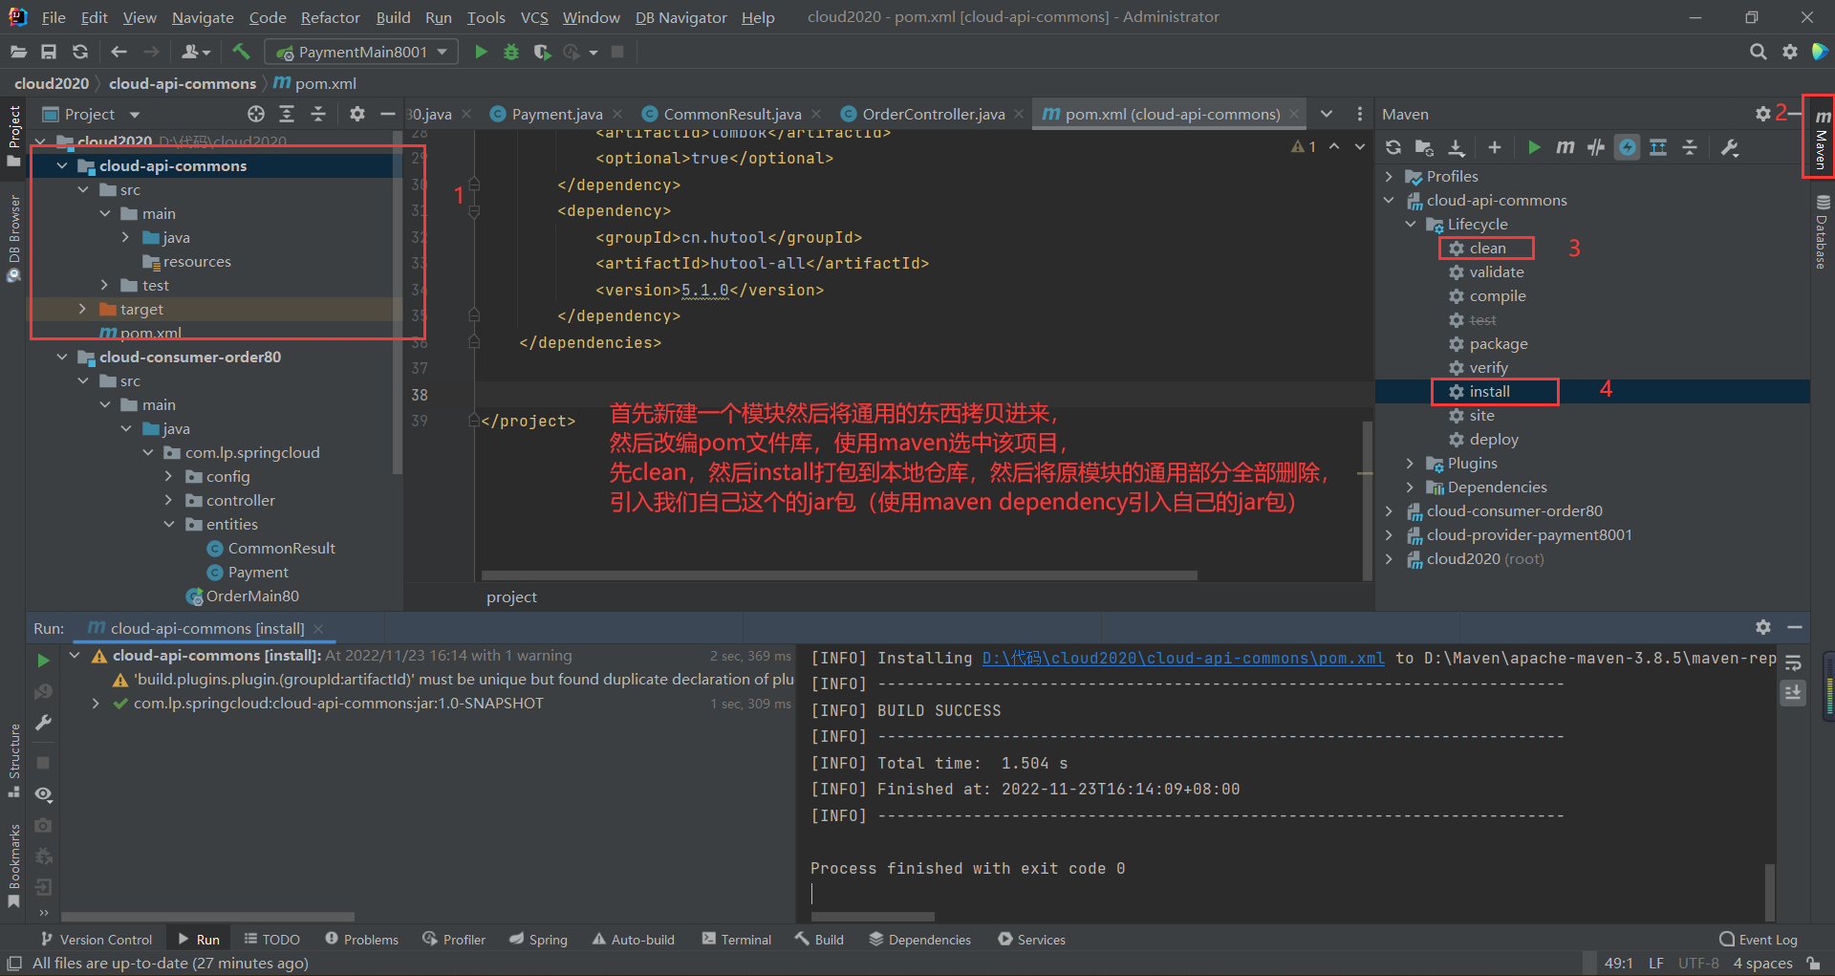Close cloud-api-commons [install] run tab
Viewport: 1835px width, 976px height.
click(x=318, y=629)
